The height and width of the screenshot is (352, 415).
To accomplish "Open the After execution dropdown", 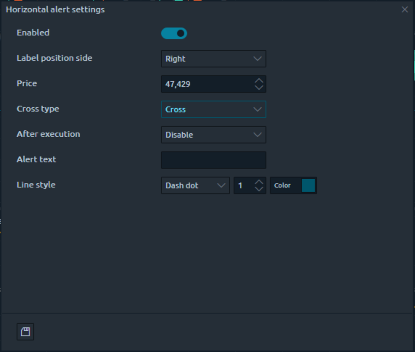I will 213,135.
